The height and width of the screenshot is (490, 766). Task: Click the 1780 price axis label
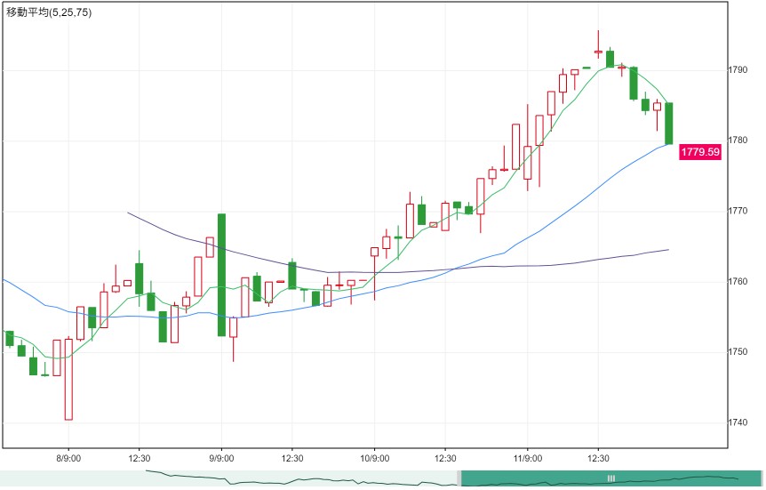coord(738,141)
